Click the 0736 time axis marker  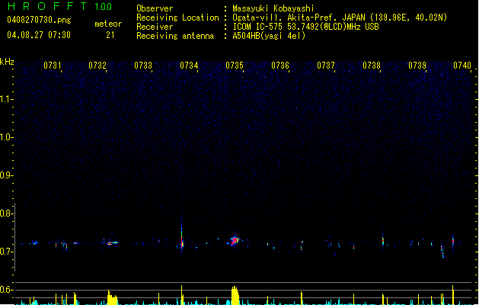click(280, 66)
